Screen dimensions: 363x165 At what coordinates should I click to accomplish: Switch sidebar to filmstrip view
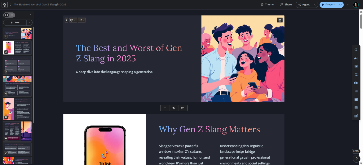(6, 15)
